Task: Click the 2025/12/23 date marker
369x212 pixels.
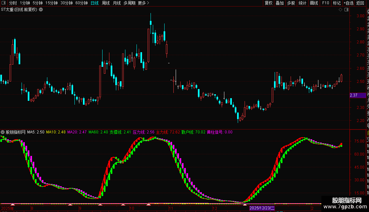Action: coord(262,208)
